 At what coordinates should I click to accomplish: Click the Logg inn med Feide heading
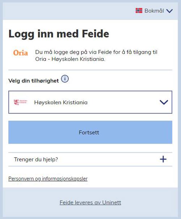(59, 34)
